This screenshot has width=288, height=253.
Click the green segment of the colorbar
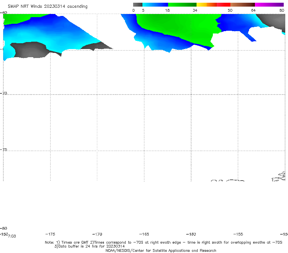click(x=182, y=5)
